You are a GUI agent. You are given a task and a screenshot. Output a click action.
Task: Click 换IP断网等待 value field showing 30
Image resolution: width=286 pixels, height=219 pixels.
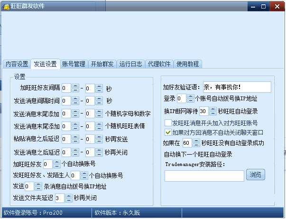coord(204,111)
